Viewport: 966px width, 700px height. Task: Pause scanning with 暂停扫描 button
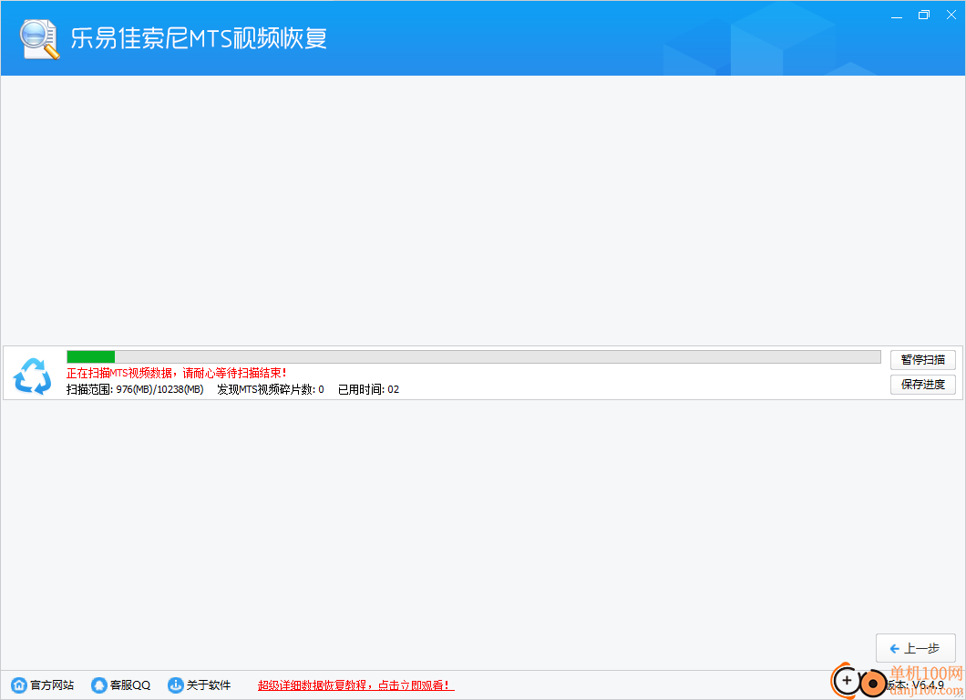pos(923,360)
